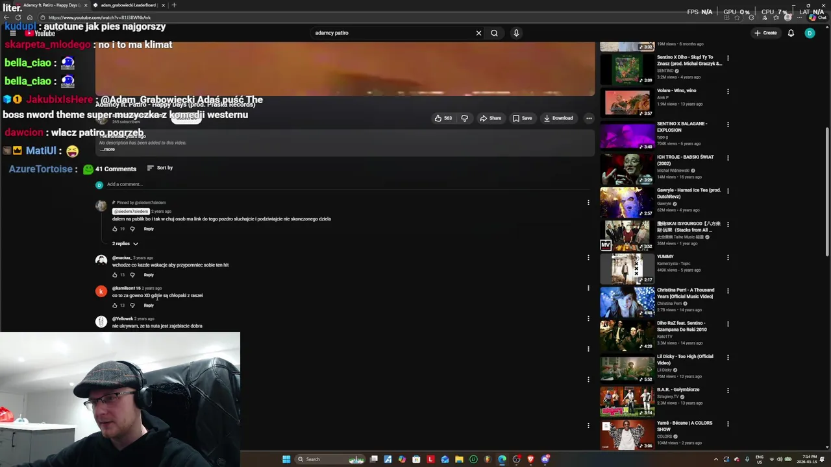Screen dimensions: 831x467
Task: Open the account avatar menu
Action: (810, 33)
